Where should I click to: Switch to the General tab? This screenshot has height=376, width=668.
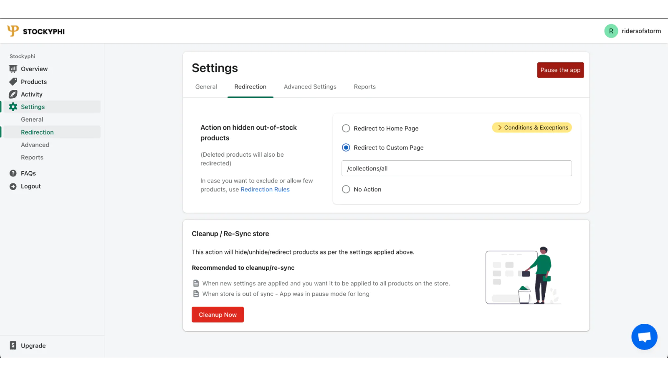[x=206, y=87]
